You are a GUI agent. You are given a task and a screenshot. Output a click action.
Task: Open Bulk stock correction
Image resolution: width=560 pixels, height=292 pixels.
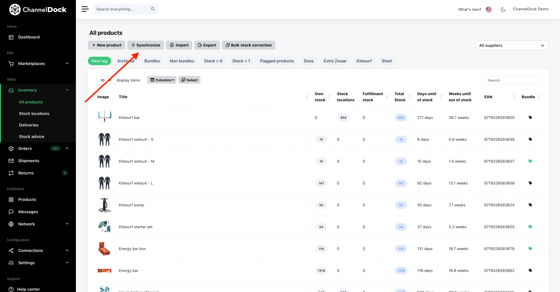point(249,45)
